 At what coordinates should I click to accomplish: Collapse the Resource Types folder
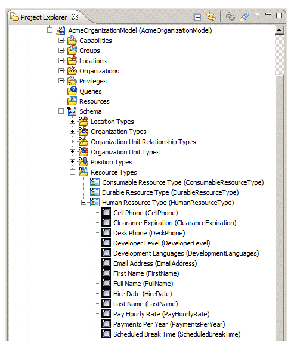click(x=72, y=172)
